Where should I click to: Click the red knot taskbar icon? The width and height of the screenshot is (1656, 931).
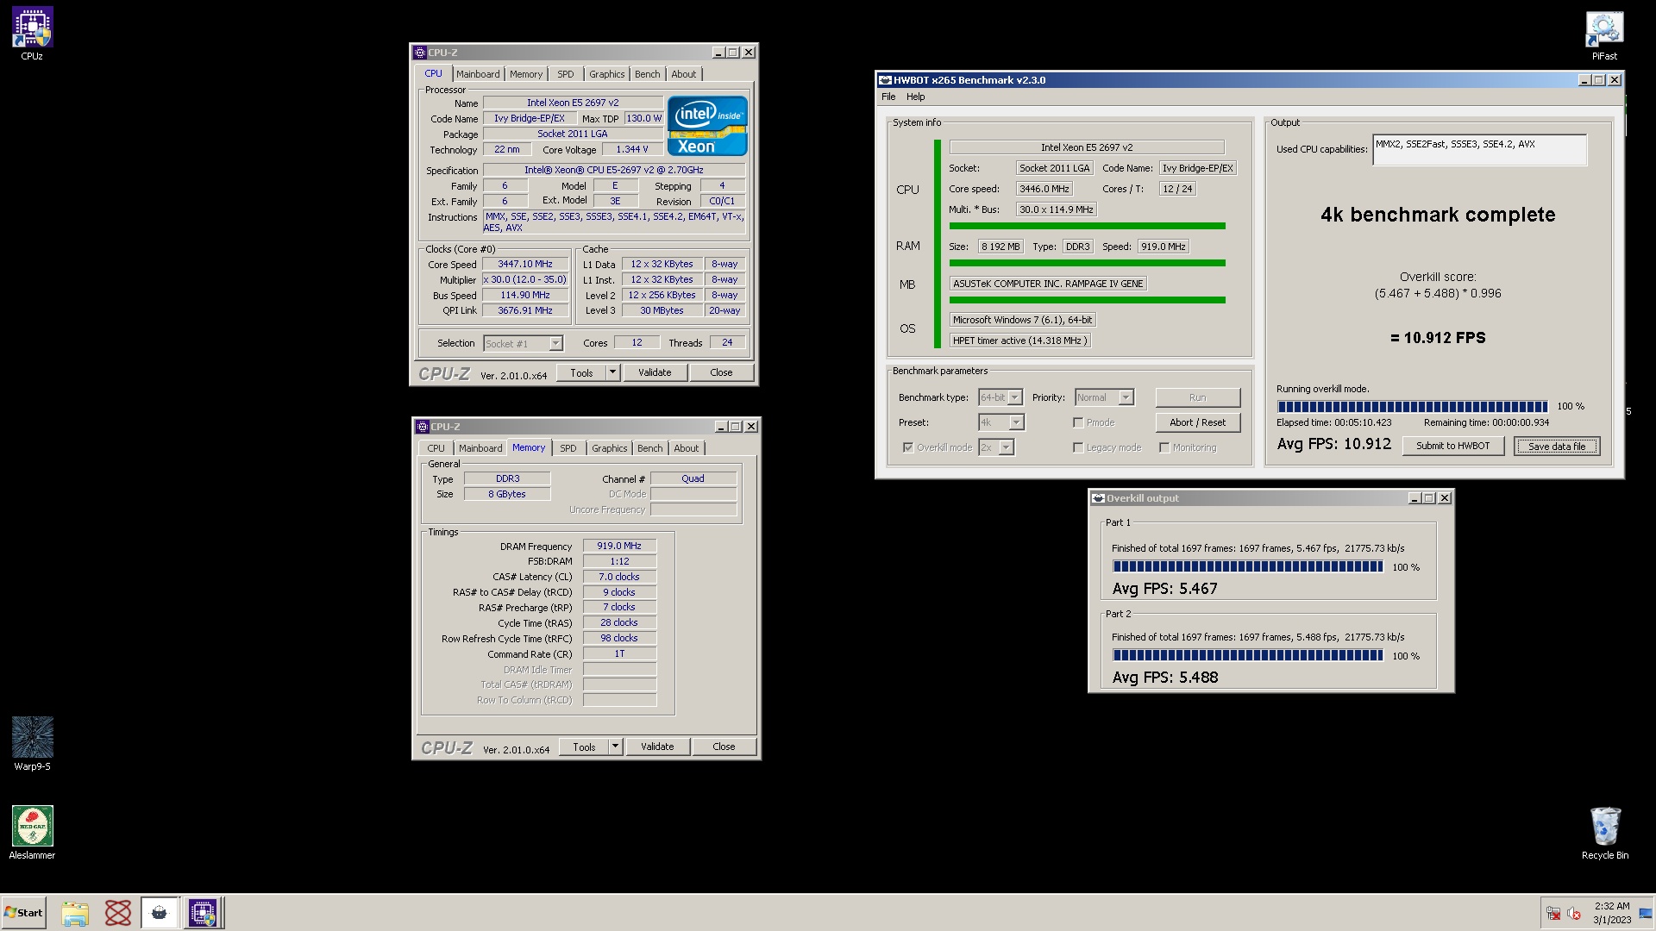[118, 913]
